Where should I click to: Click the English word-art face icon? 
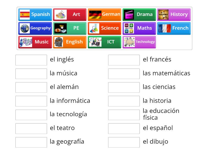pyautogui.click(x=58, y=42)
